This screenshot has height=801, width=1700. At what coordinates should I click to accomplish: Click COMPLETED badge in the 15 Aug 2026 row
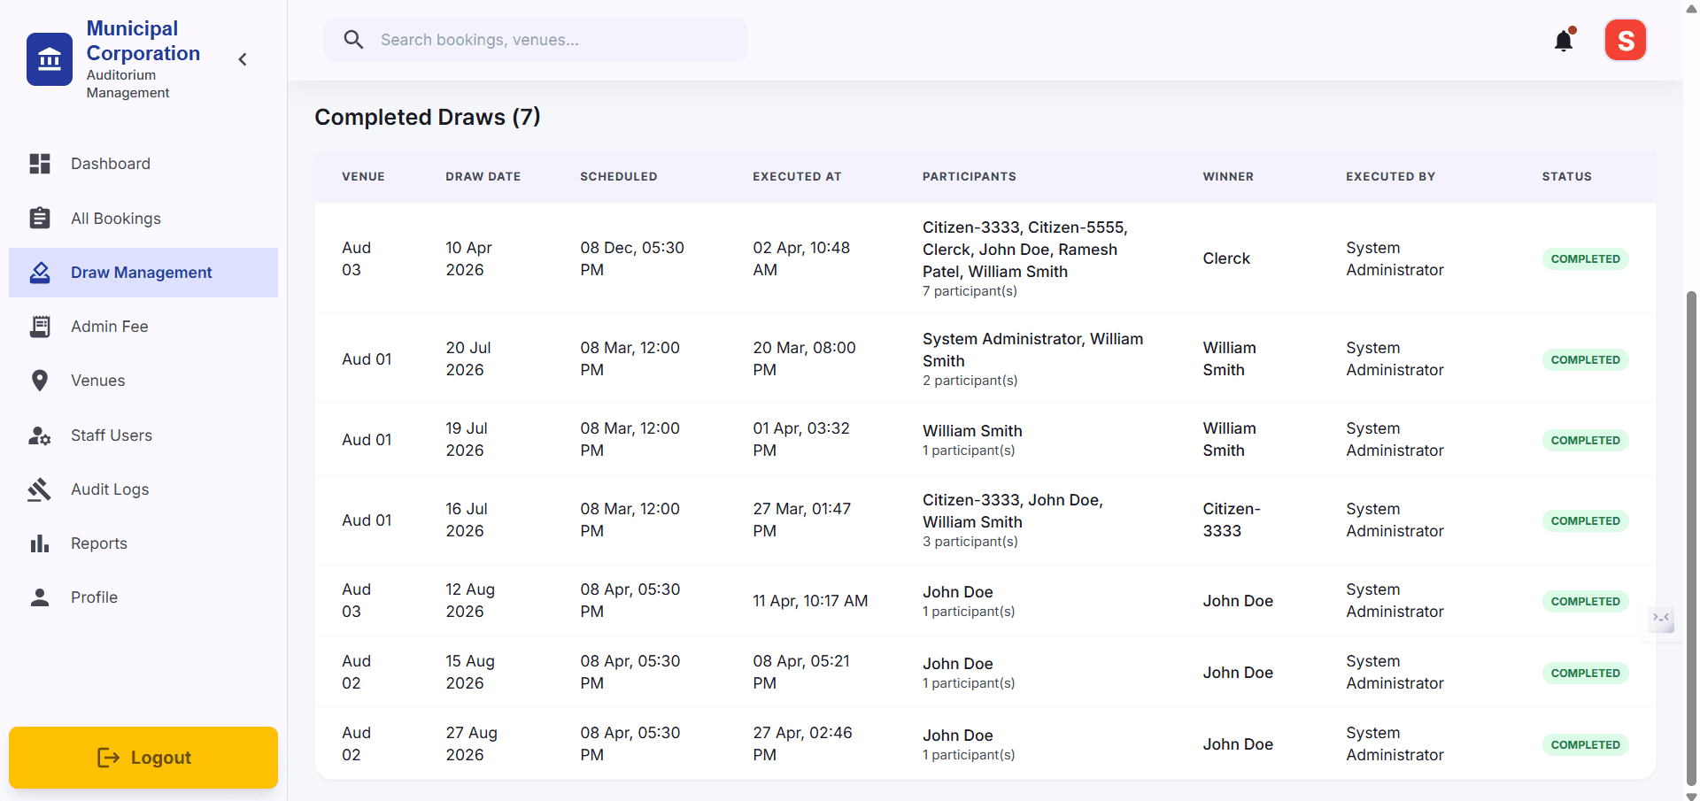(x=1585, y=674)
